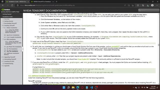Open File Explorer from taskbar
The image size is (160, 90).
[73, 87]
